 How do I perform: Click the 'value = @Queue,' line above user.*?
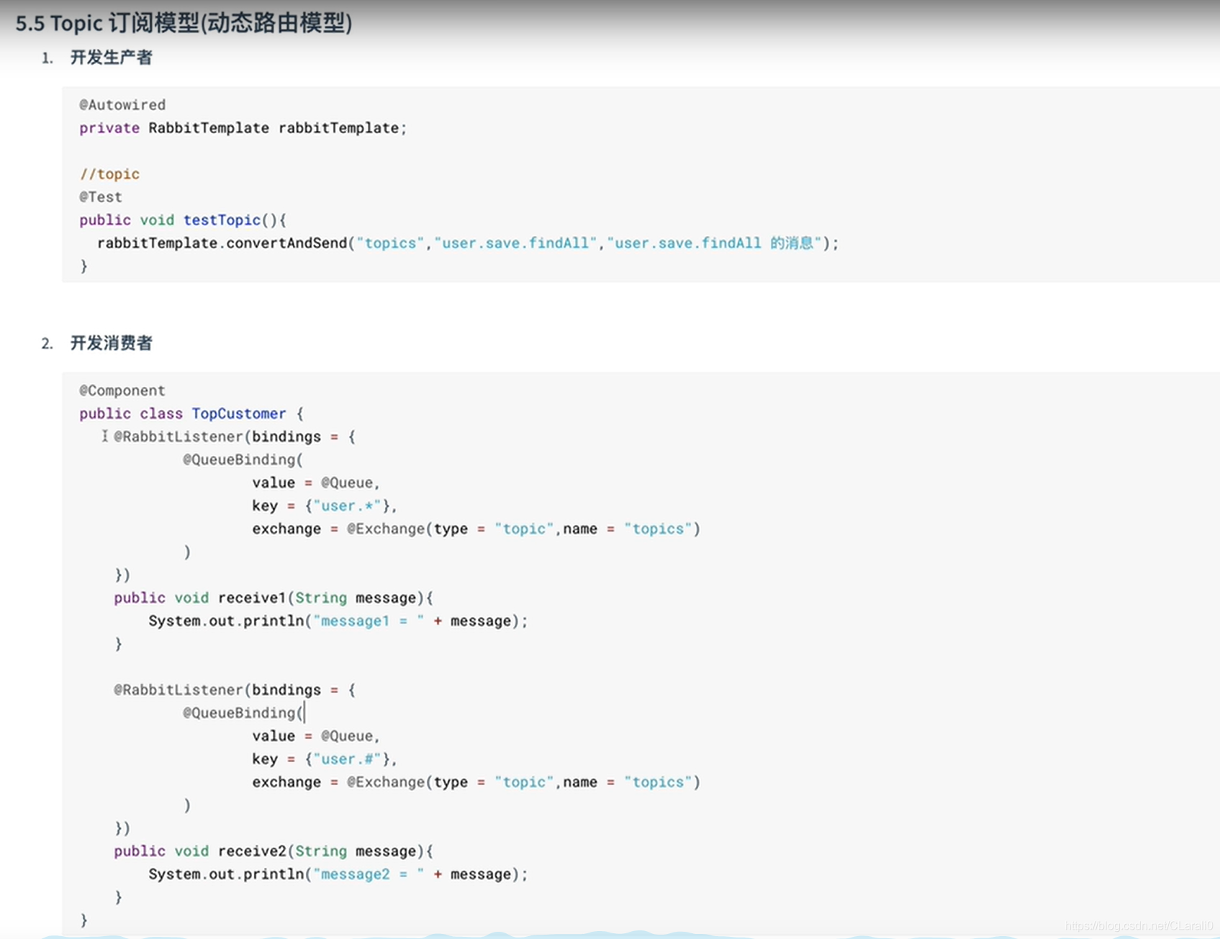tap(316, 483)
